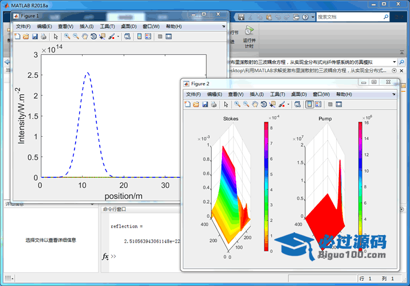Activate Zoom In tool in Figure 2
The width and height of the screenshot is (410, 286).
[x=237, y=104]
